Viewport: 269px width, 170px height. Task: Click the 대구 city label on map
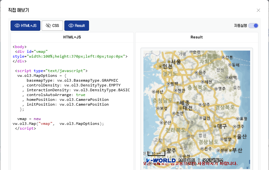(222, 126)
